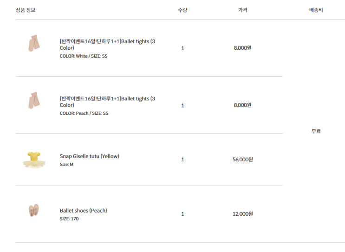Image resolution: width=345 pixels, height=252 pixels.
Task: Open the peach ballet shoes image
Action: (x=34, y=210)
